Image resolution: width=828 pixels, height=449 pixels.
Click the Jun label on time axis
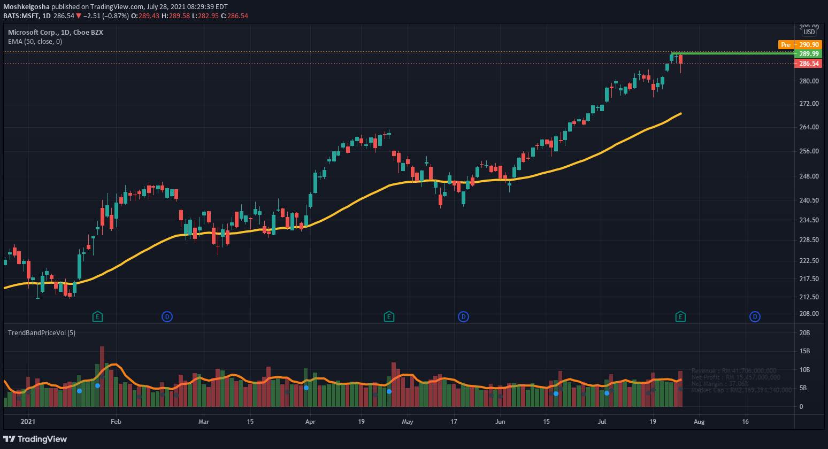(500, 422)
